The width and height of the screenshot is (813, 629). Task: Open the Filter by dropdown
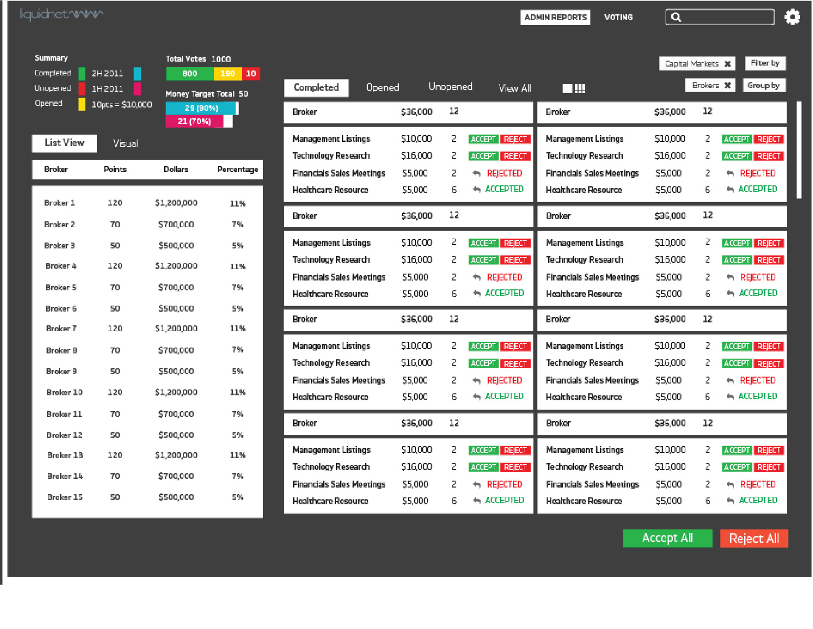tap(765, 63)
